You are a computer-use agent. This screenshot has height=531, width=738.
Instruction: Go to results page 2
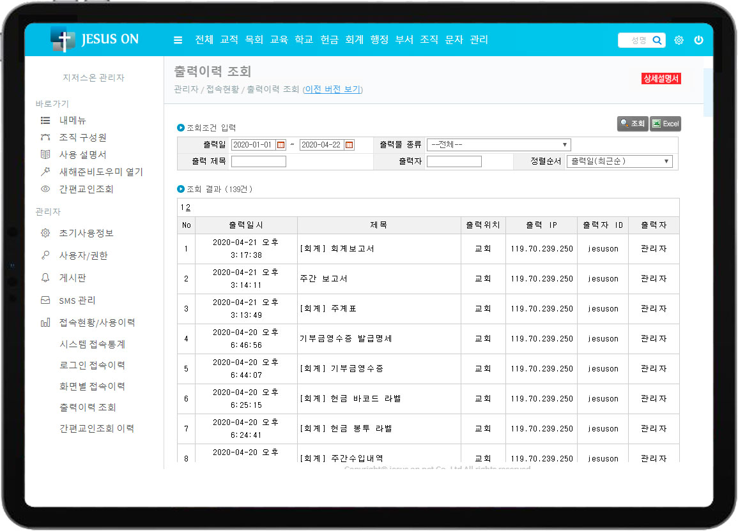coord(188,207)
